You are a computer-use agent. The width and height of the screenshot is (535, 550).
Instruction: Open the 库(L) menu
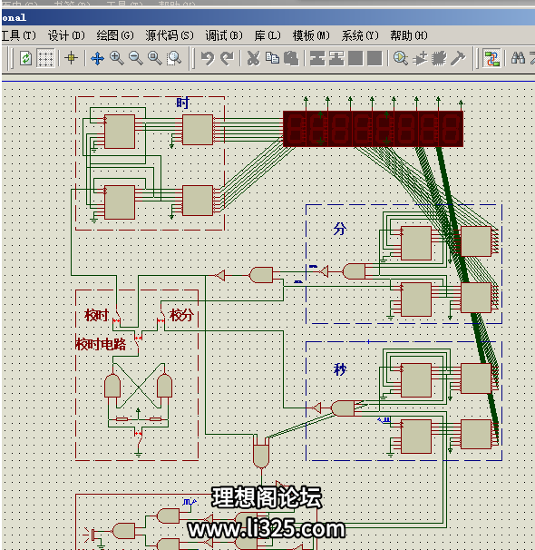point(267,35)
